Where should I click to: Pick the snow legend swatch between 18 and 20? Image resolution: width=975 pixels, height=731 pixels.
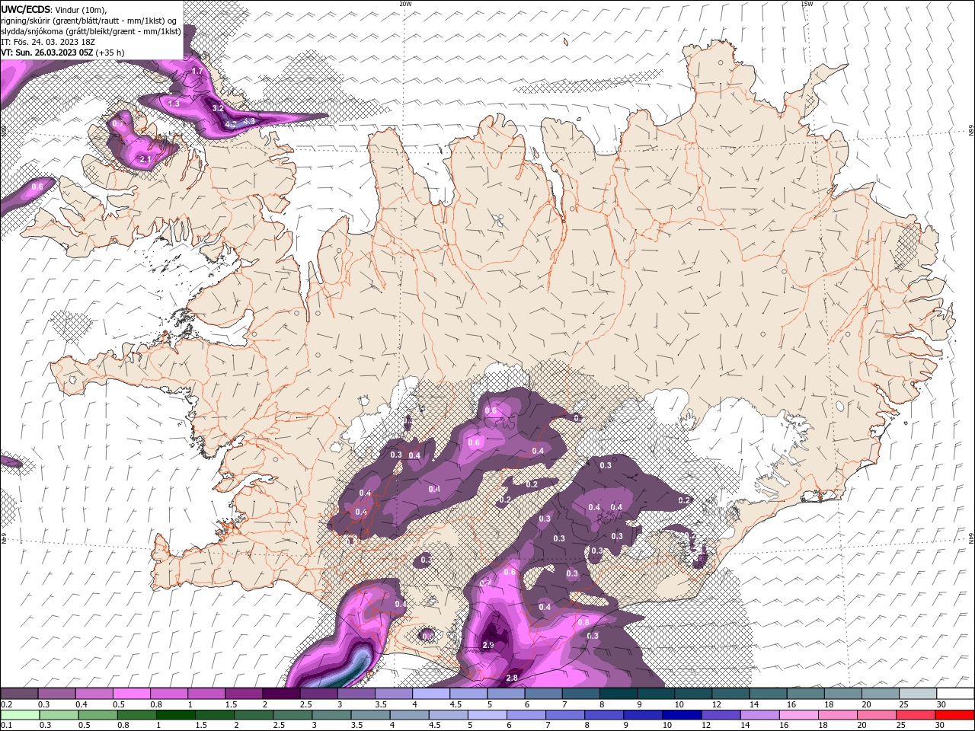[842, 693]
